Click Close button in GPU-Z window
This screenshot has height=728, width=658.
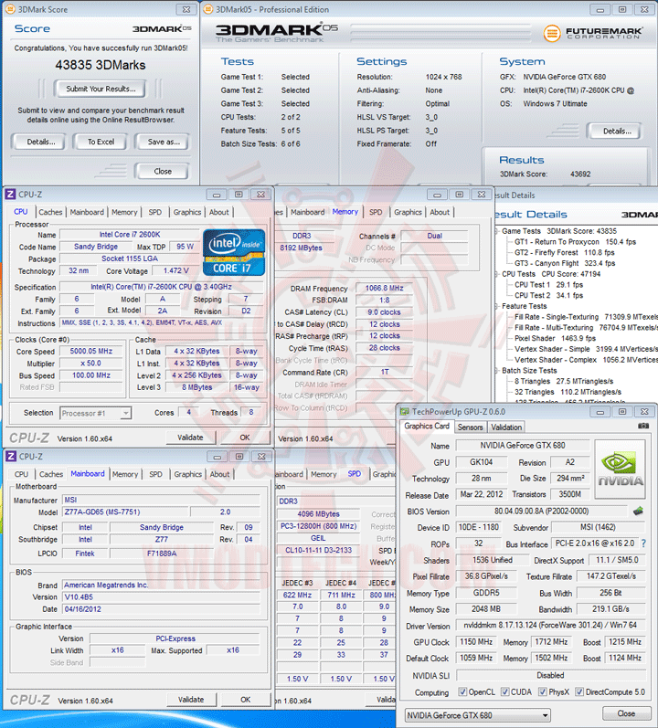[x=626, y=713]
